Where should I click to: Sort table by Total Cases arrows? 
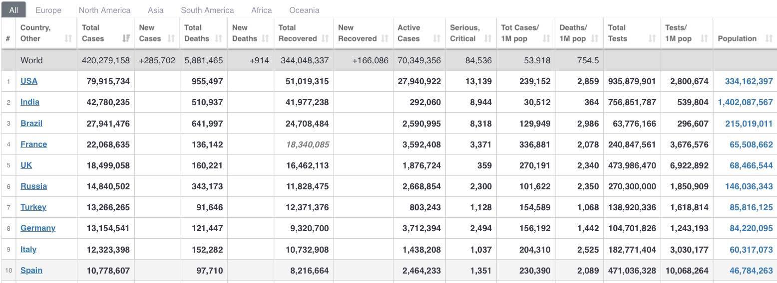[126, 38]
